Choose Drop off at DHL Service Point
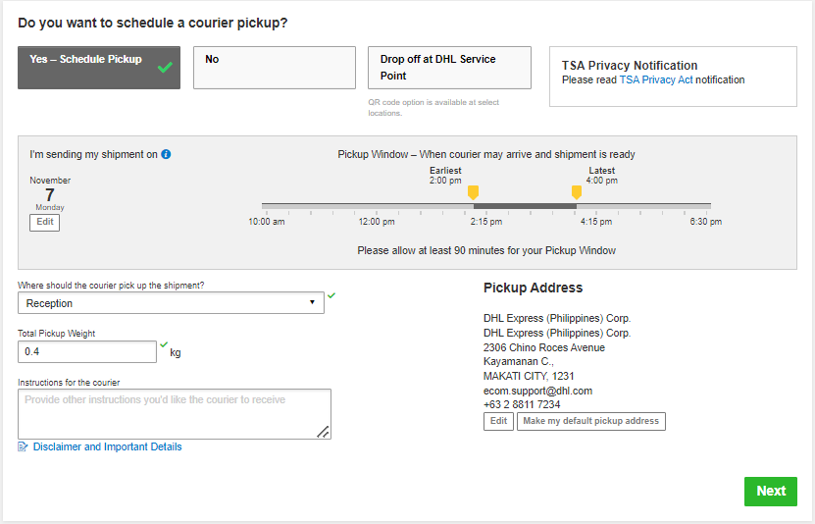Image resolution: width=815 pixels, height=524 pixels. pyautogui.click(x=448, y=68)
